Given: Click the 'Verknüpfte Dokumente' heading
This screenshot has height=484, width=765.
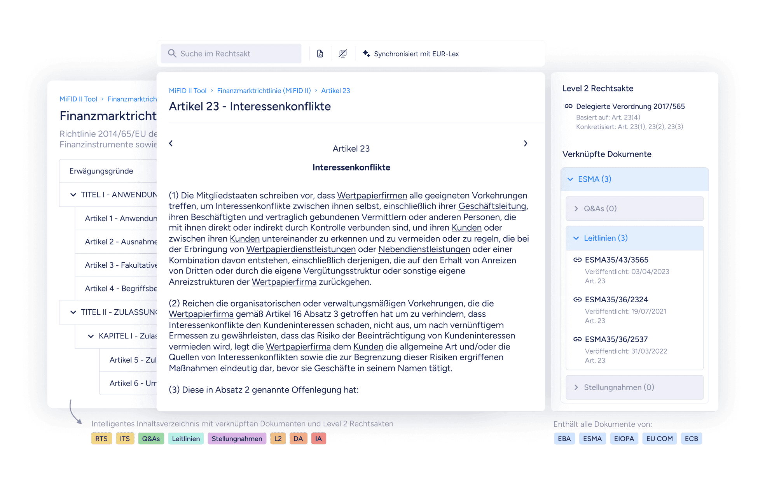Looking at the screenshot, I should [606, 154].
